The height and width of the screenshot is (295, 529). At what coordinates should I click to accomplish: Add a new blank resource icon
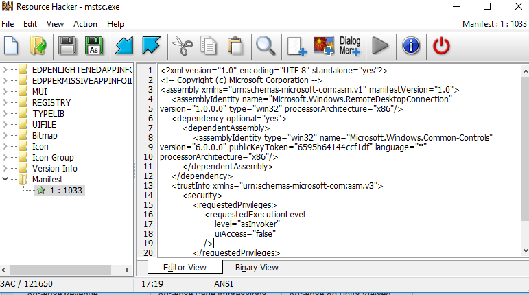point(296,46)
